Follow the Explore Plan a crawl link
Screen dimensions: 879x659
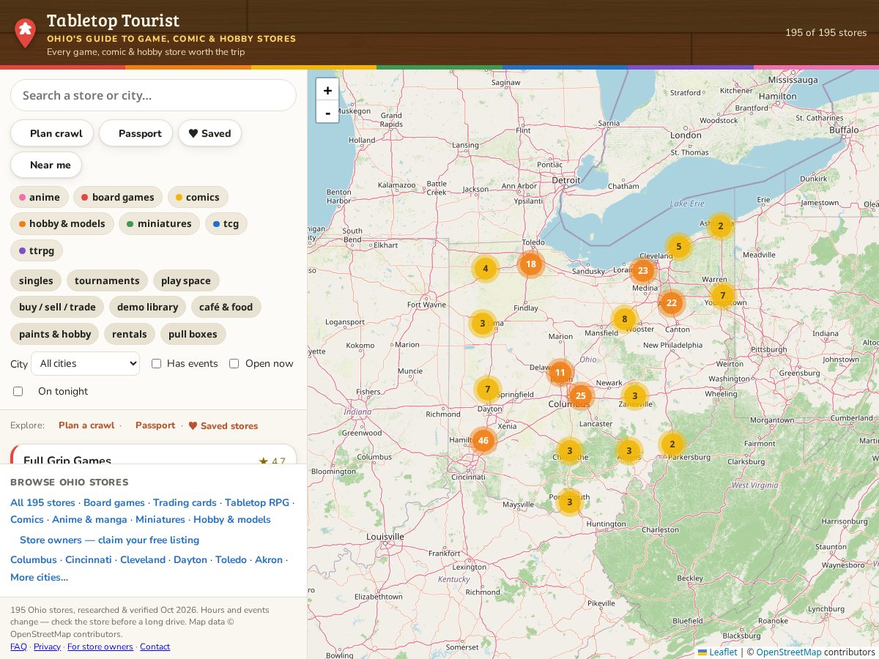point(86,425)
